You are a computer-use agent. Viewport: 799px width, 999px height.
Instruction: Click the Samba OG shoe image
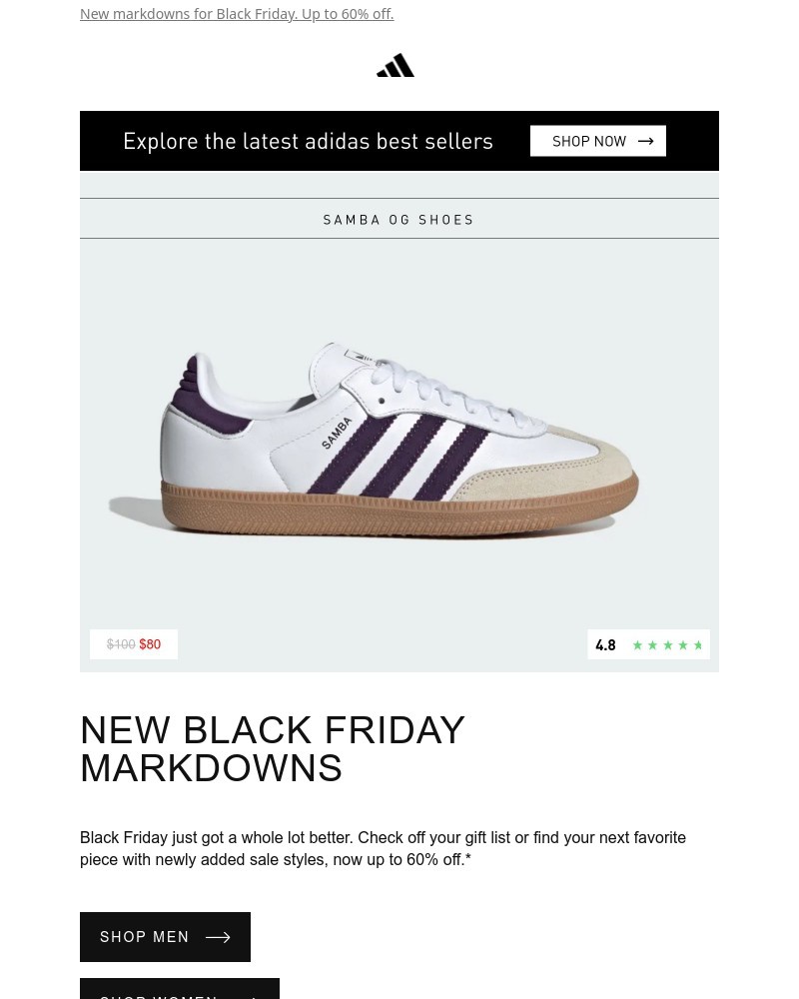pyautogui.click(x=399, y=440)
